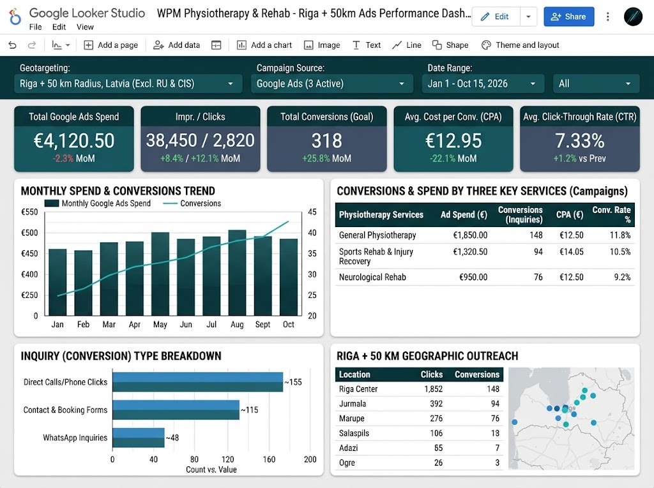Click the Theme and layout label
654x488 pixels.
coord(527,45)
